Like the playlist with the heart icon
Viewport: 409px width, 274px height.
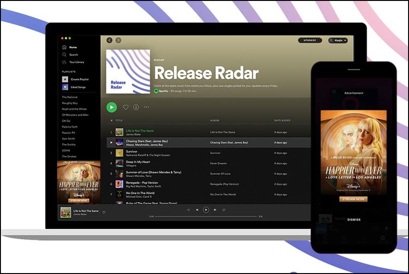(125, 107)
